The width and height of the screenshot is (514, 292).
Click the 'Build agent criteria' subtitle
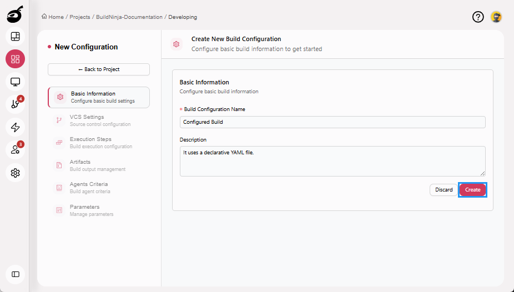pos(90,192)
